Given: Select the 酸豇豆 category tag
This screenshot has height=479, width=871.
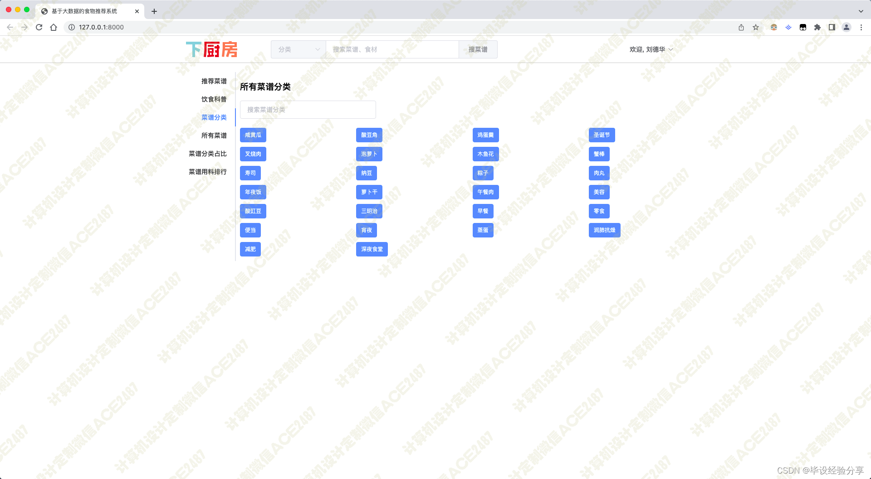Looking at the screenshot, I should [x=253, y=211].
